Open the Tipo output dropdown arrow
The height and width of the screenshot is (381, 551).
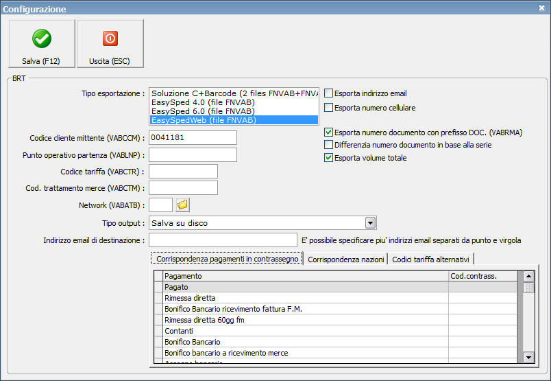click(x=370, y=223)
